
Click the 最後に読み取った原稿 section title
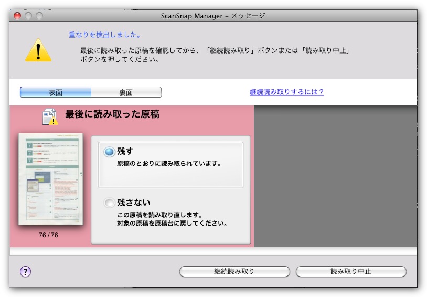(112, 114)
